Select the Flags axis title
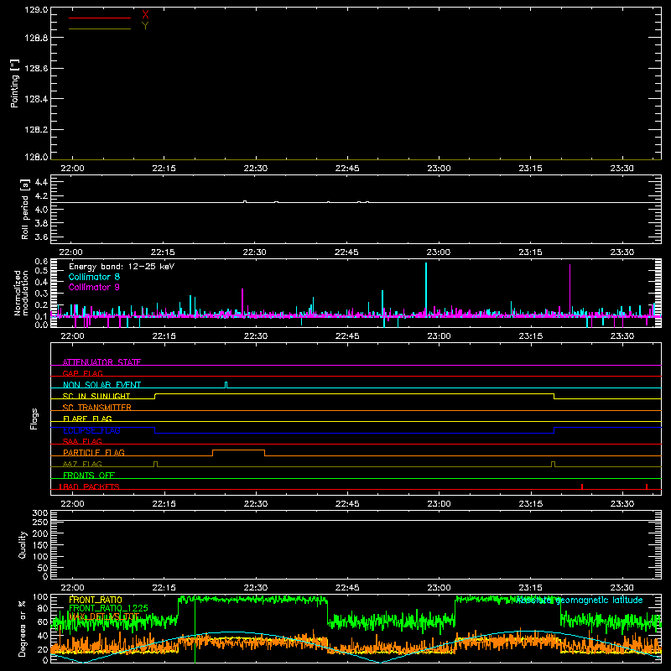Screen dimensions: 671x671 (34, 419)
